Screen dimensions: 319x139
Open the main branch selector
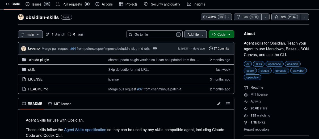tap(30, 34)
